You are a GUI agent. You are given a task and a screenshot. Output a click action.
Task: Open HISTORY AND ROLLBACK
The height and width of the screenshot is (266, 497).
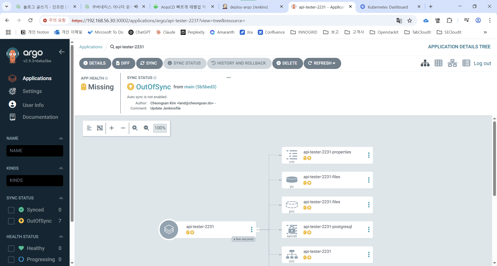tap(239, 63)
